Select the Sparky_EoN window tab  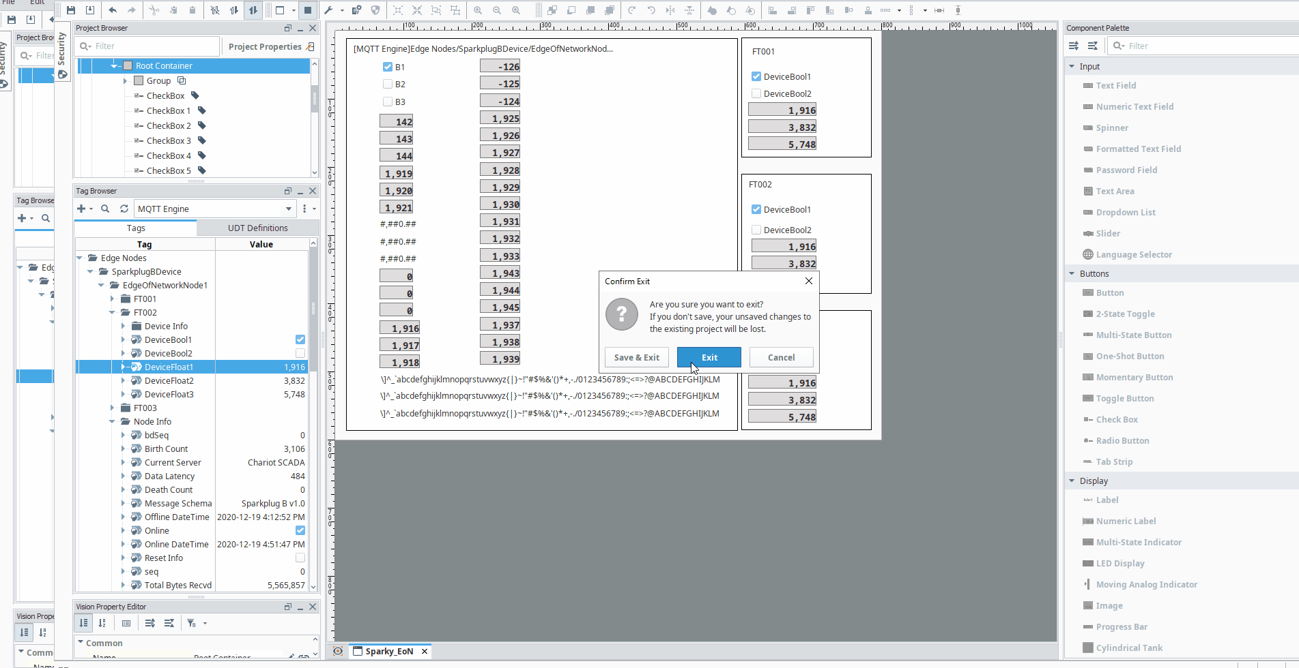click(388, 651)
